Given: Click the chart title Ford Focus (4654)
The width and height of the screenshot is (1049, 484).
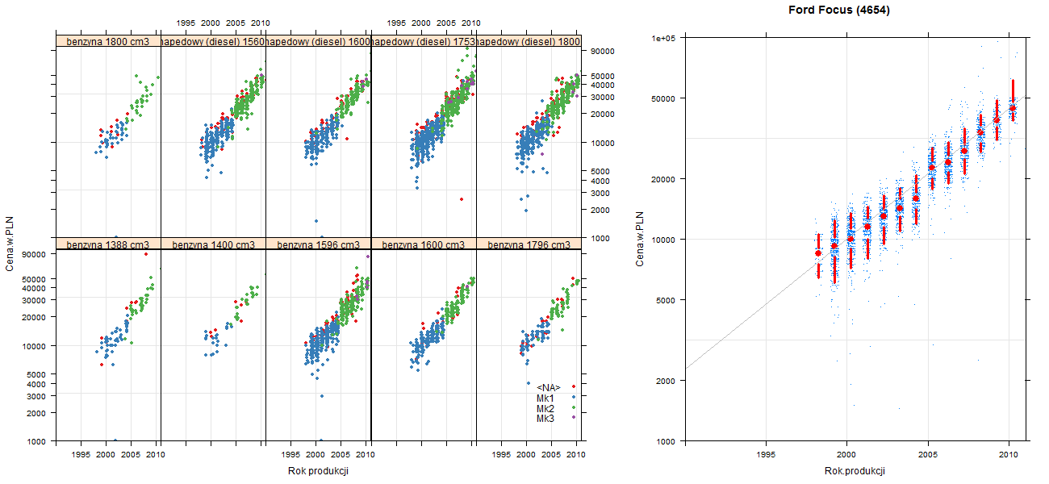Looking at the screenshot, I should (839, 10).
